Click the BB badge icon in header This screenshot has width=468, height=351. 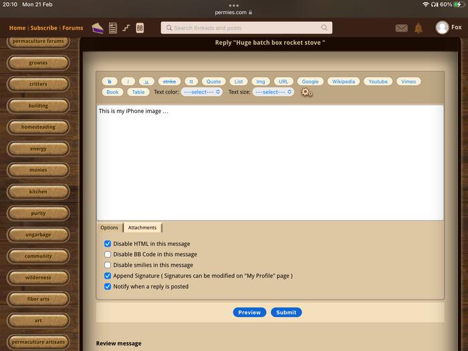(x=140, y=27)
